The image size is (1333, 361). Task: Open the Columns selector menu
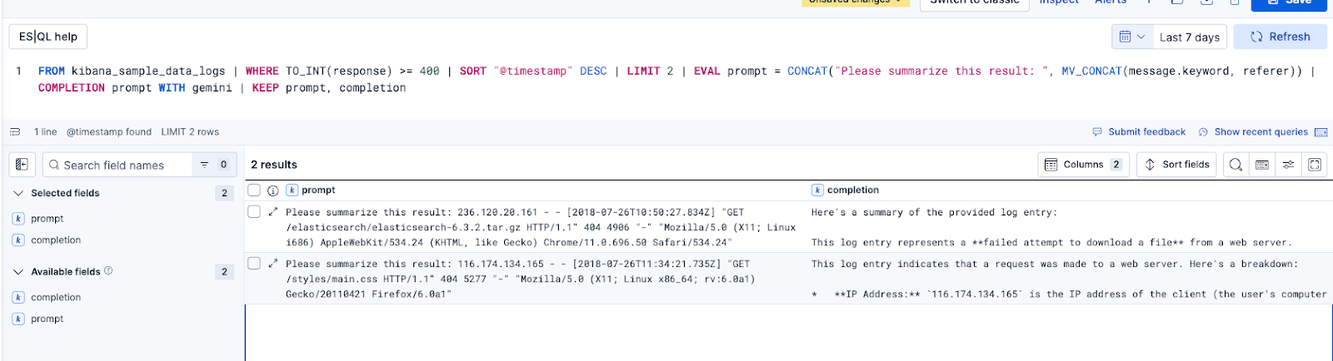(x=1083, y=165)
